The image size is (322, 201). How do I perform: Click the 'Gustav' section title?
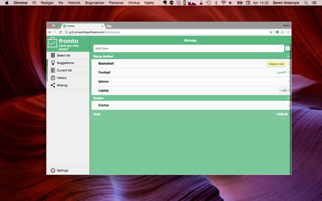98,98
